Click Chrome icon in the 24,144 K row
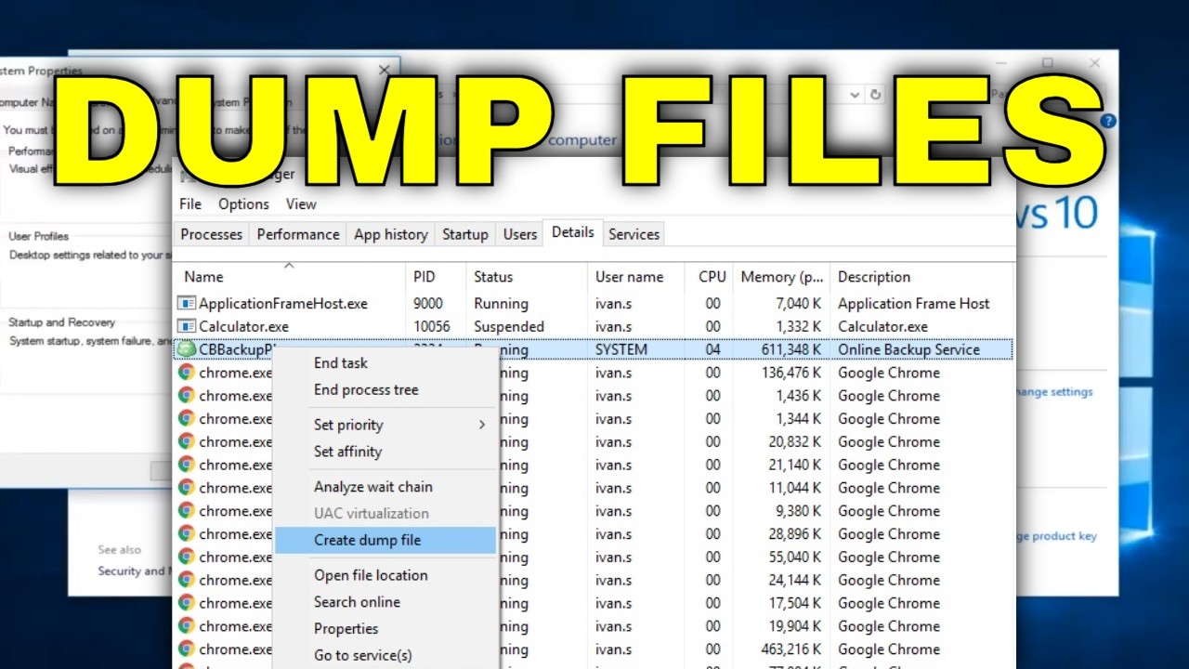 point(187,580)
